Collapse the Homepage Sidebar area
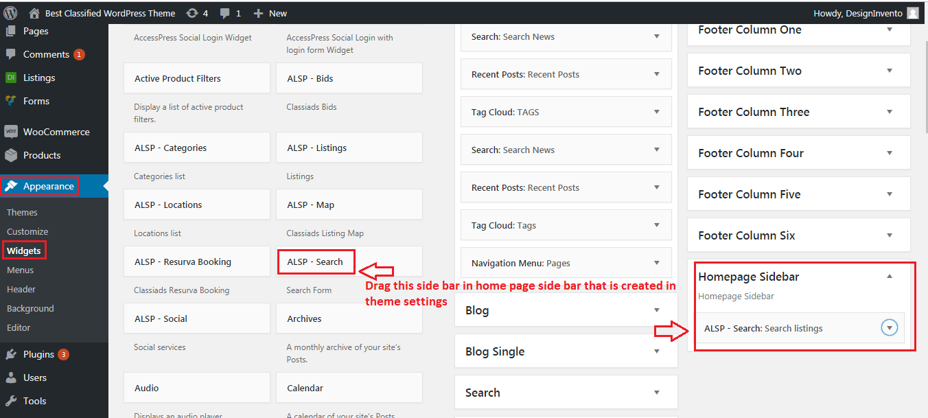 coord(890,277)
